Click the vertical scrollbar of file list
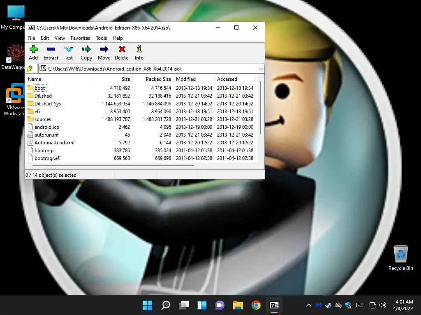This screenshot has height=315, width=421. [261, 108]
